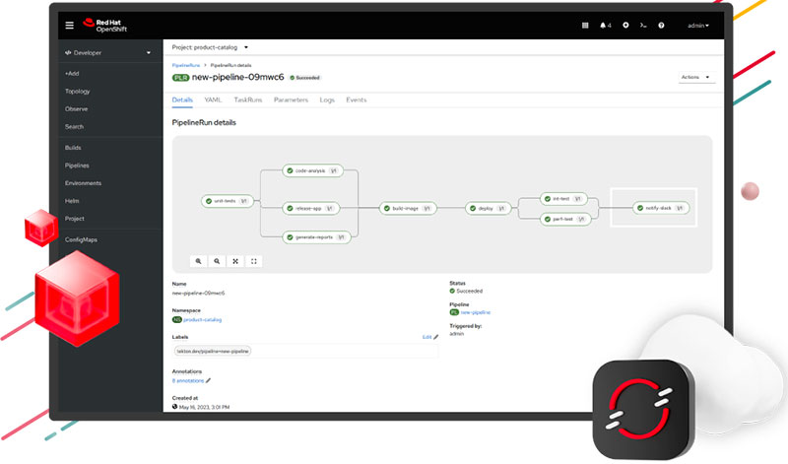
Task: Switch to the YAML tab
Action: 213,100
